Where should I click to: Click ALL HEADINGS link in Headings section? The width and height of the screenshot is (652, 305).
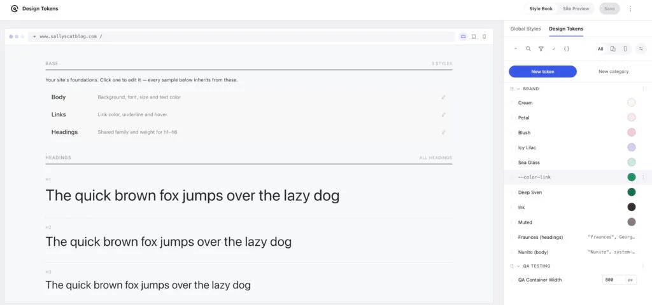[x=436, y=158]
